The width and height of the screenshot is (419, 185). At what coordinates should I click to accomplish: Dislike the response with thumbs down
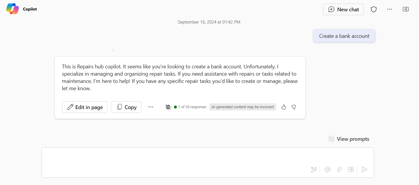(294, 107)
